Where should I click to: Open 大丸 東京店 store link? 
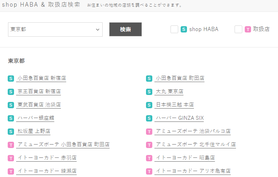(x=169, y=91)
